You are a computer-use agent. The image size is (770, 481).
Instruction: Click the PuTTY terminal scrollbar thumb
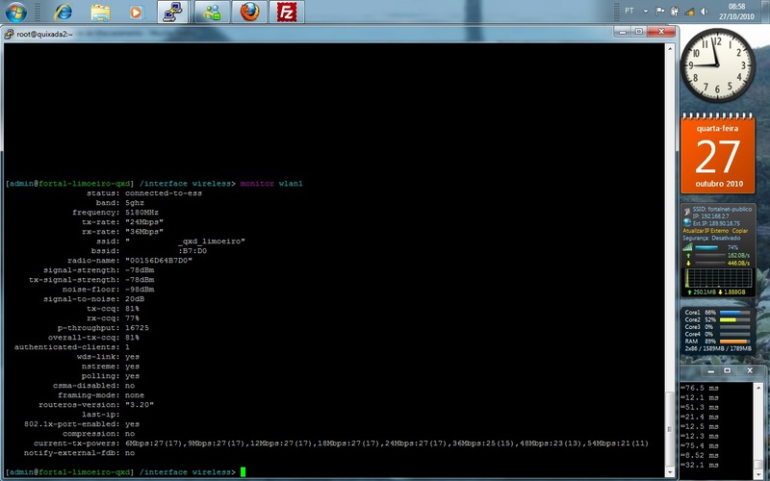tap(669, 428)
